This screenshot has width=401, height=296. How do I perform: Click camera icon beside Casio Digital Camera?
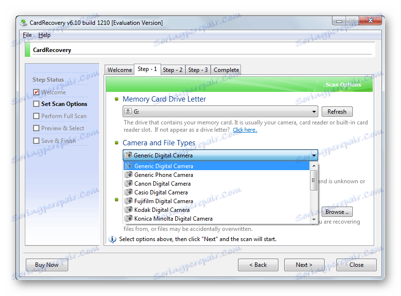coord(128,192)
